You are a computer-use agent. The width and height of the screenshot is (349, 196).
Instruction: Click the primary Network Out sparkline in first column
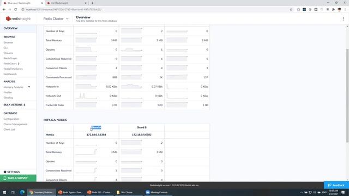coord(86,96)
